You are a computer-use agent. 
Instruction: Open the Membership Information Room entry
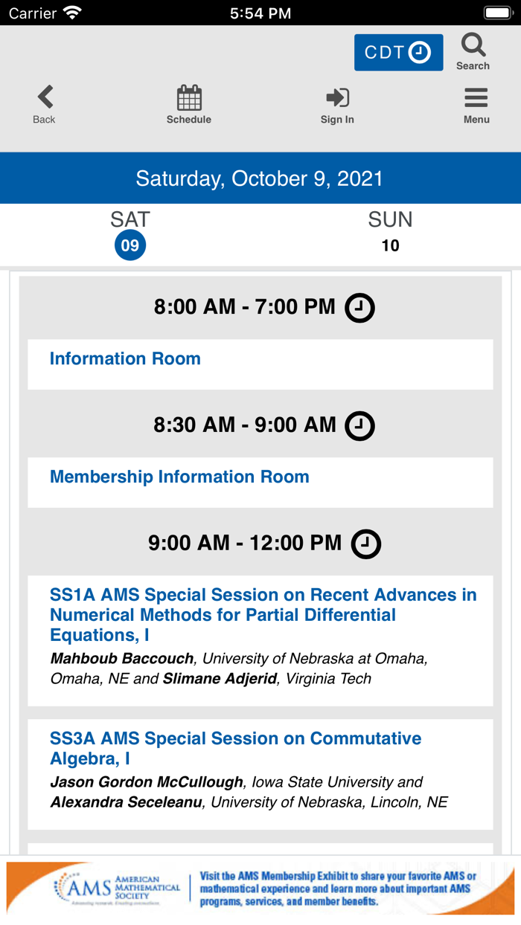(179, 477)
